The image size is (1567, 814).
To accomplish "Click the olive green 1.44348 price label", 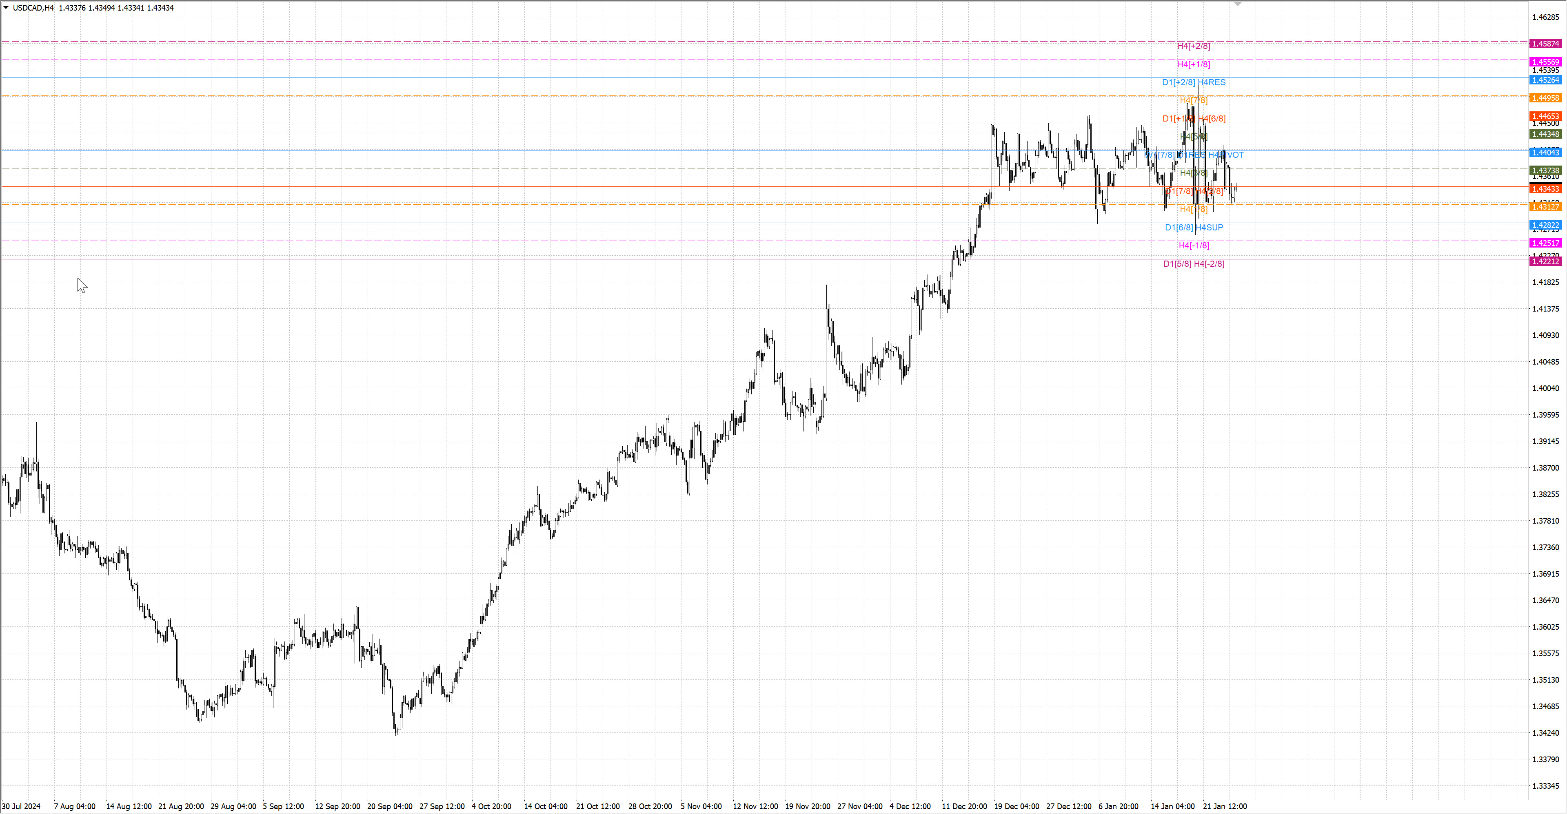I will 1545,134.
